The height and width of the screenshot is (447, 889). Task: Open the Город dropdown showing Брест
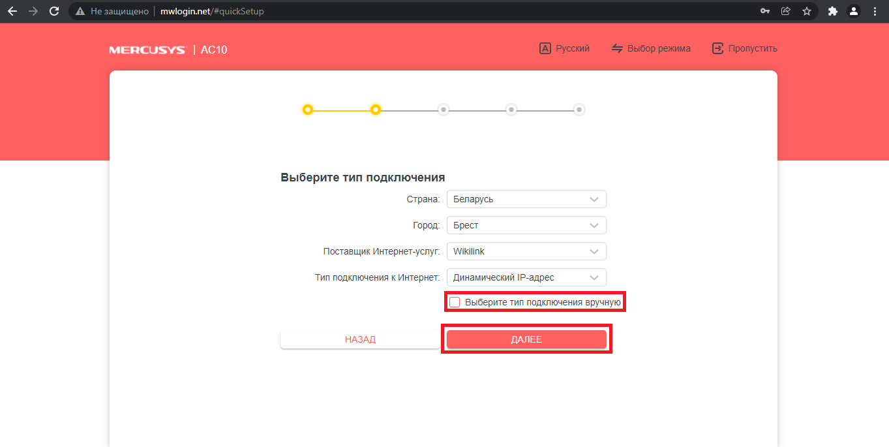click(x=526, y=225)
